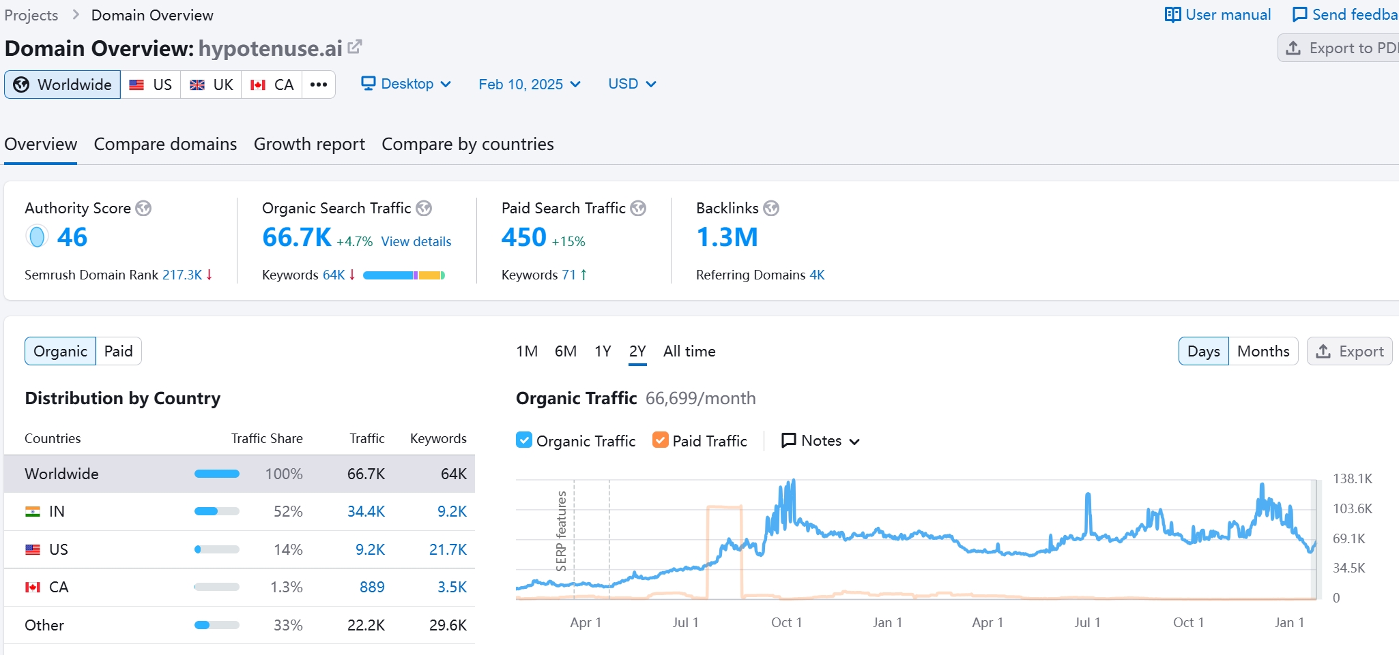
Task: Click the Backlinks info globe icon
Action: (x=771, y=208)
